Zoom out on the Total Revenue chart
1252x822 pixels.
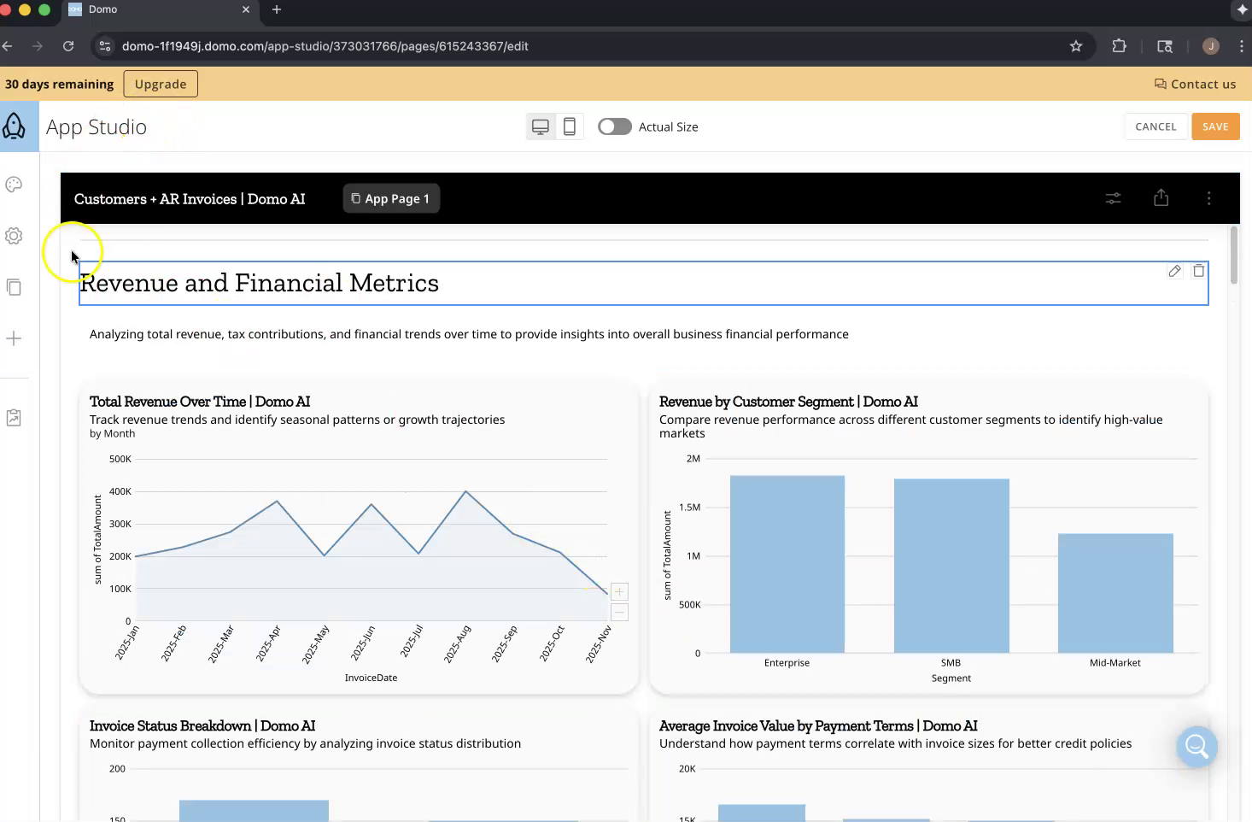point(619,612)
